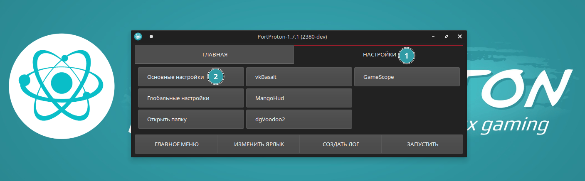The width and height of the screenshot is (585, 181).
Task: Maximize the PortProton window
Action: tap(447, 37)
